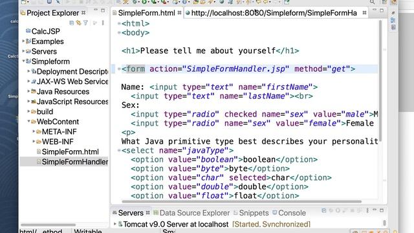This screenshot has width=414, height=233.
Task: Expand the Servers project node
Action: (x=23, y=51)
